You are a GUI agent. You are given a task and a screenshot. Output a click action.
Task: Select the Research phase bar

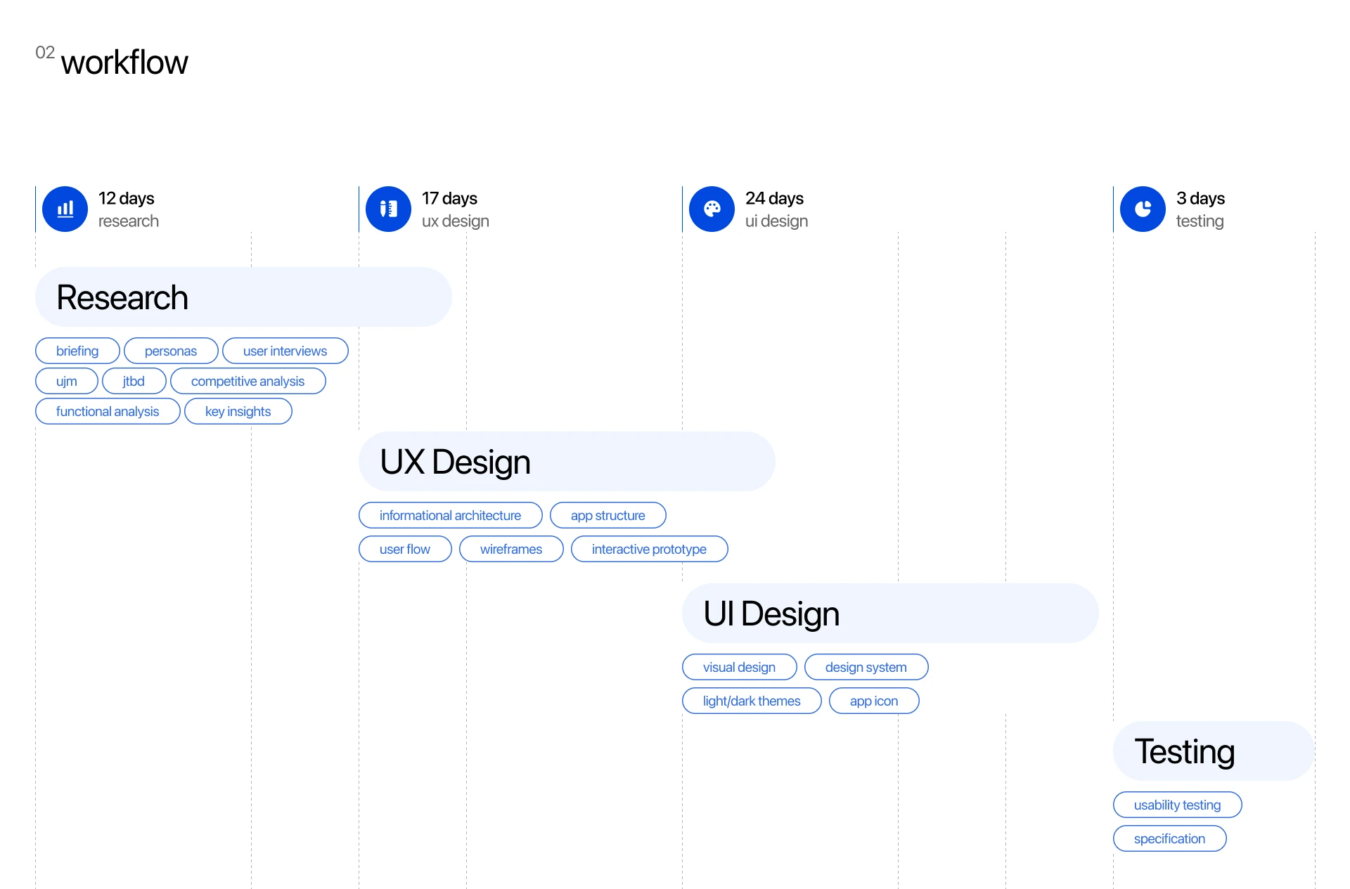point(243,297)
